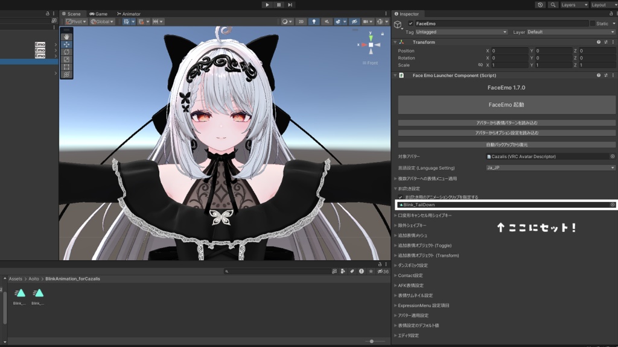
Task: Open scene camera settings icon
Action: (x=365, y=22)
